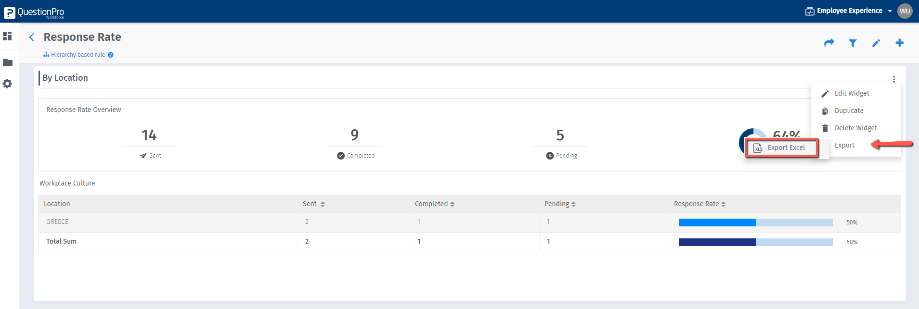Click Total Sum row Sent value 2

pos(307,241)
